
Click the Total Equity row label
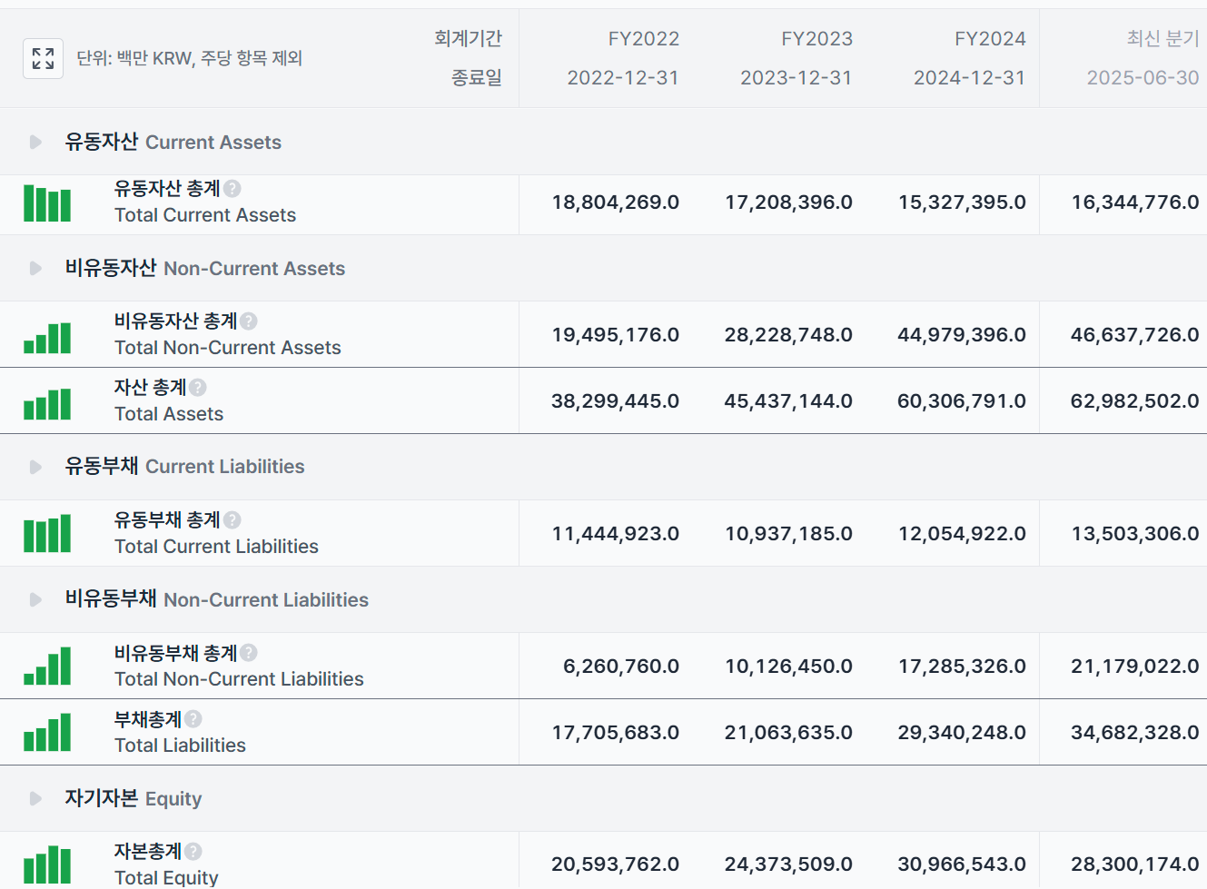click(x=166, y=877)
